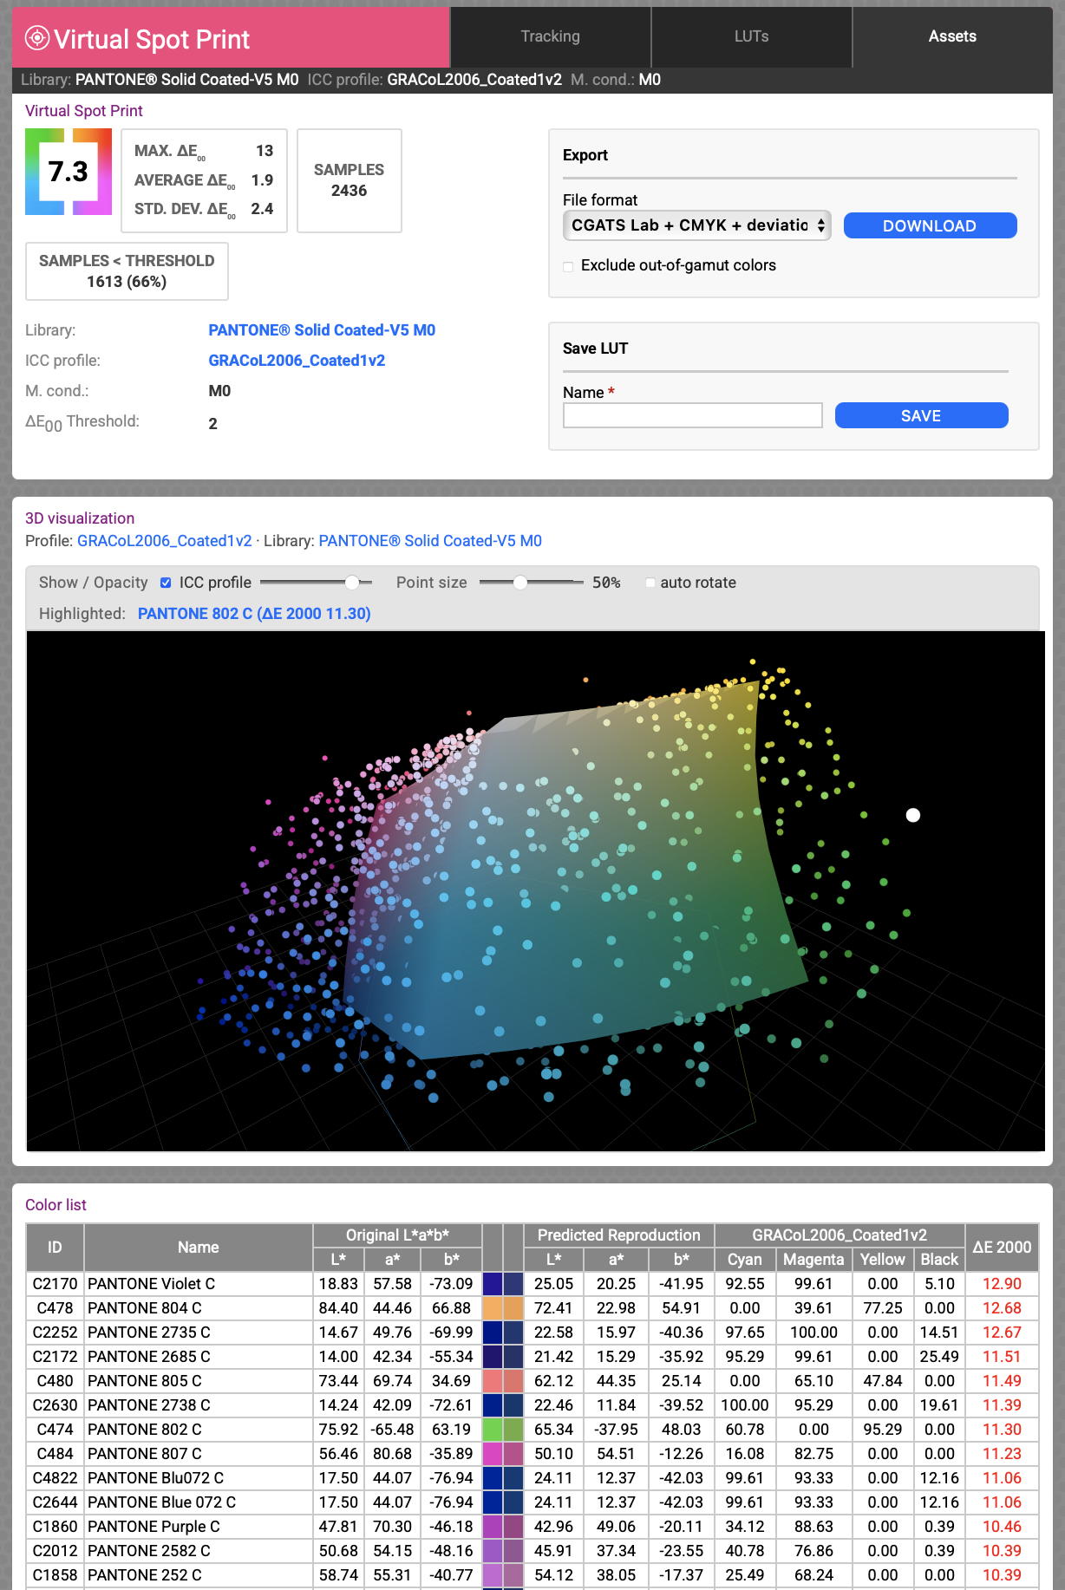The height and width of the screenshot is (1590, 1065).
Task: Select the highlighted PANTONE 802 C link
Action: tap(254, 614)
